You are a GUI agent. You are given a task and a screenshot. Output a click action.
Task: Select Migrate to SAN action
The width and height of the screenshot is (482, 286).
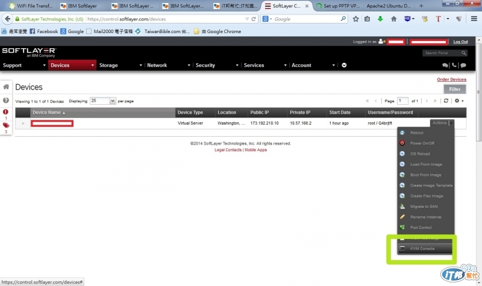tap(426, 207)
